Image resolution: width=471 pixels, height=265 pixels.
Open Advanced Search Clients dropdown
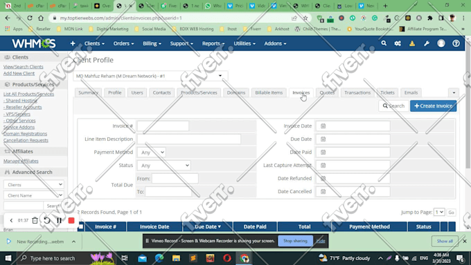pos(34,184)
